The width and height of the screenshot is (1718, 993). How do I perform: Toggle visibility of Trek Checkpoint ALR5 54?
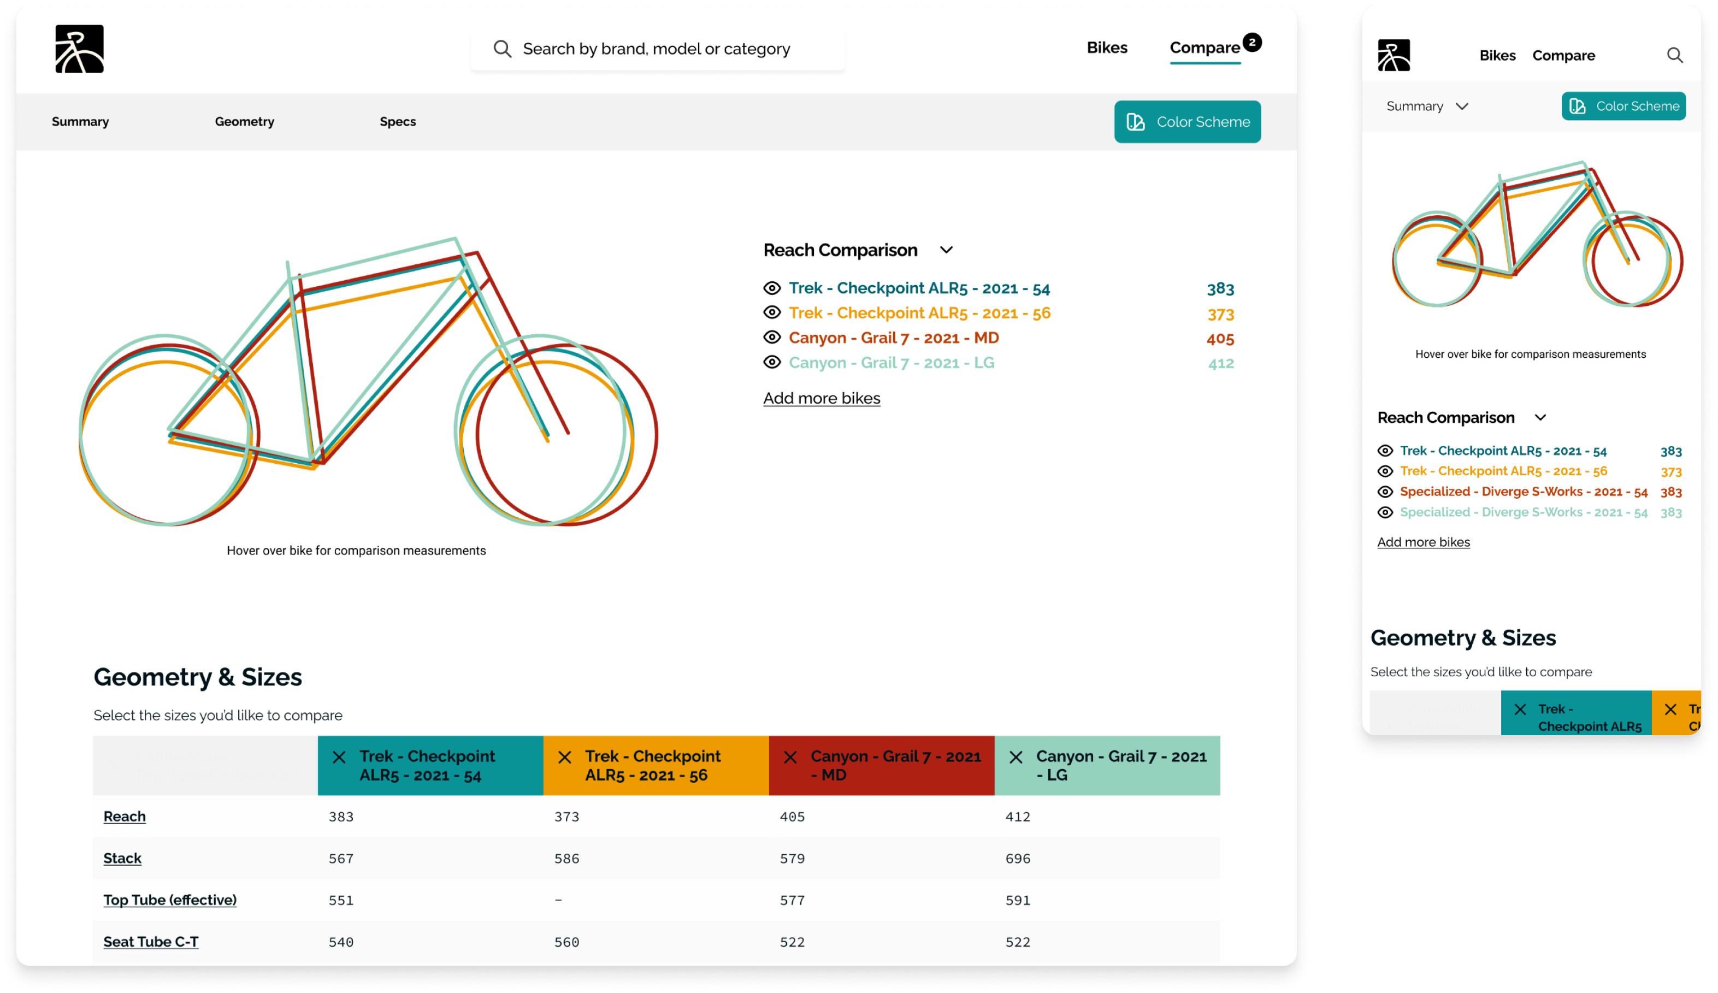pyautogui.click(x=772, y=288)
